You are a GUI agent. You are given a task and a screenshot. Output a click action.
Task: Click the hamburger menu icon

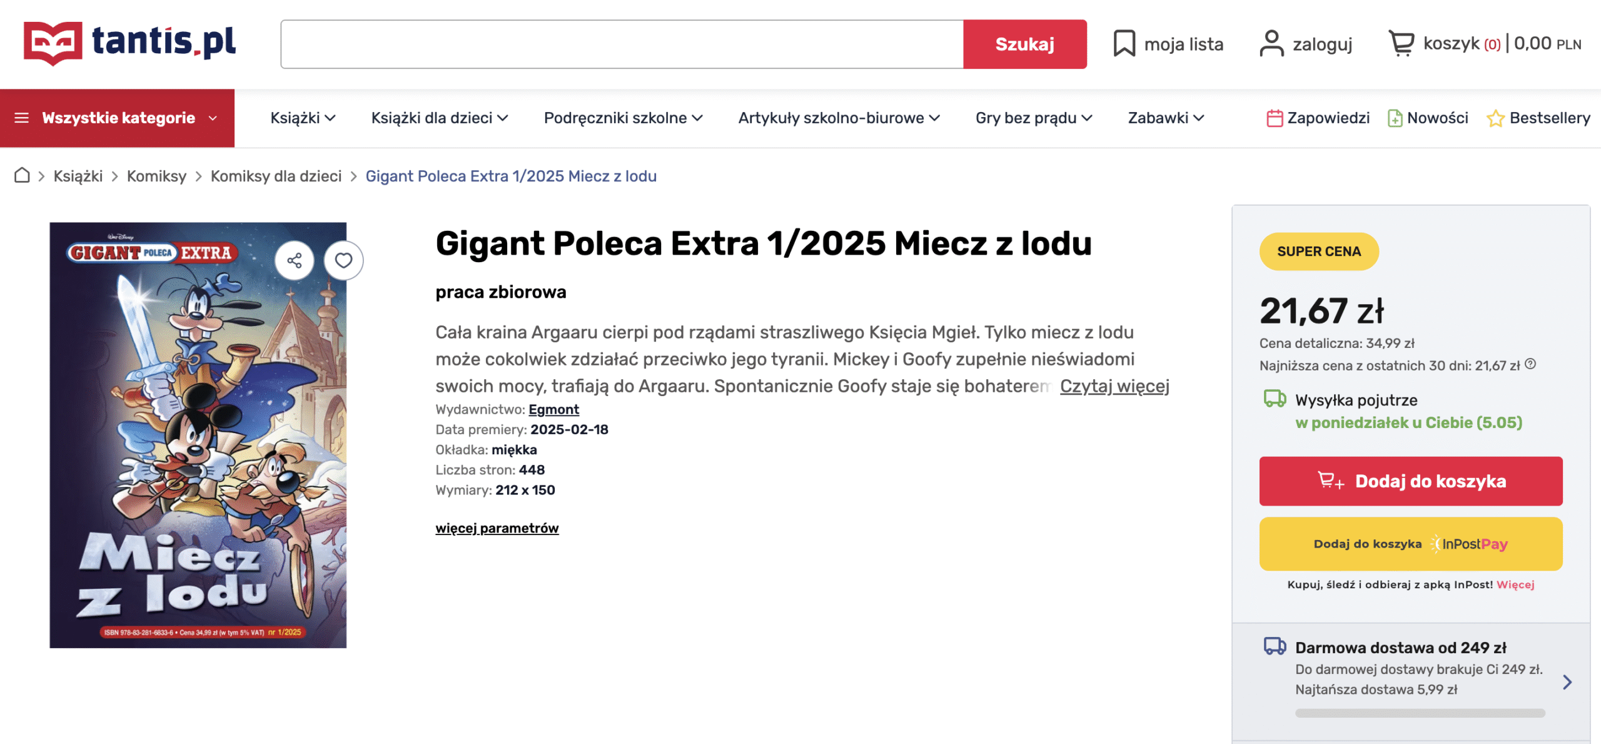(x=22, y=118)
